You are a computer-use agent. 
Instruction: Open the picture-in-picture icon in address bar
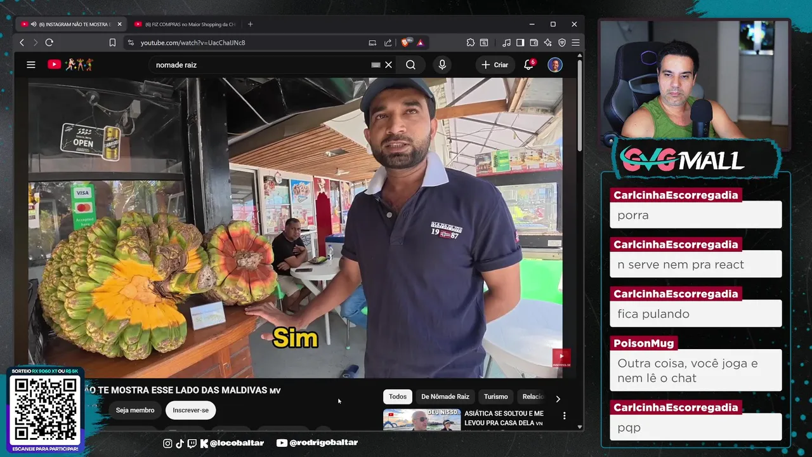372,43
